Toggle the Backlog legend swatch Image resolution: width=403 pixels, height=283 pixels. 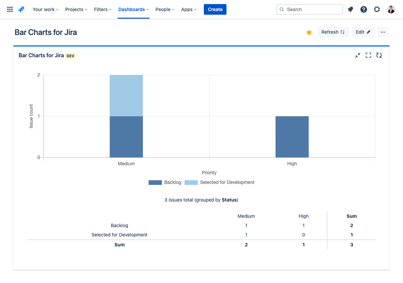tap(155, 182)
